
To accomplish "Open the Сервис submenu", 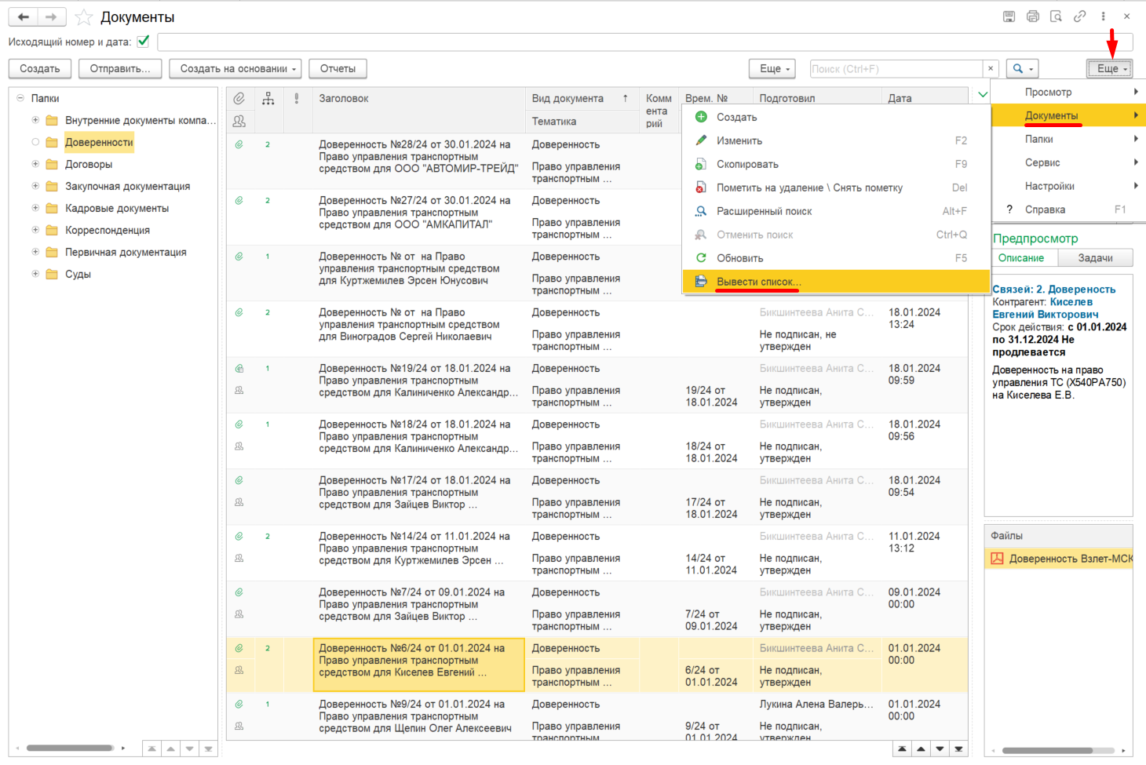I will point(1069,162).
